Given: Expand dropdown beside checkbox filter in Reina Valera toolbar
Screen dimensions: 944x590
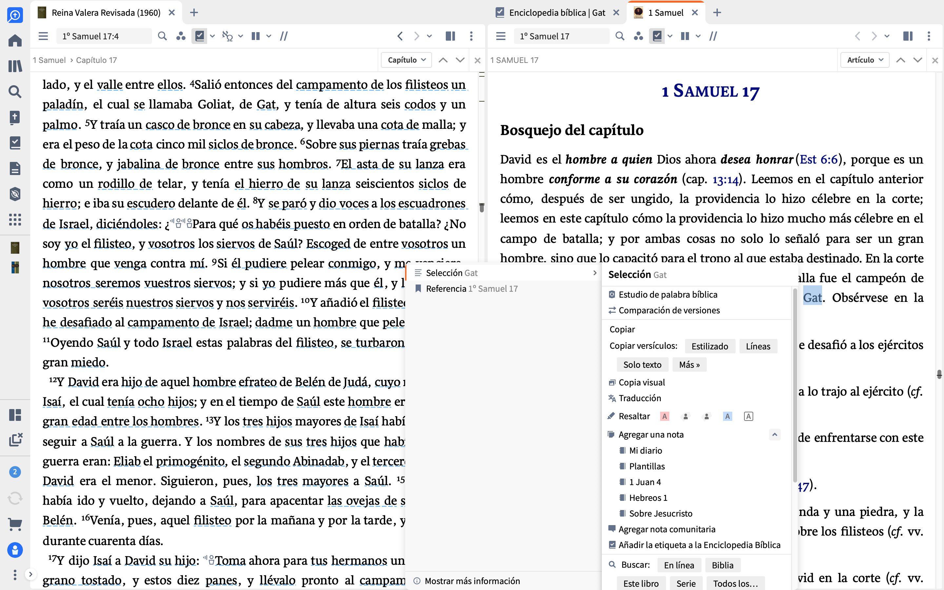Looking at the screenshot, I should [x=212, y=36].
